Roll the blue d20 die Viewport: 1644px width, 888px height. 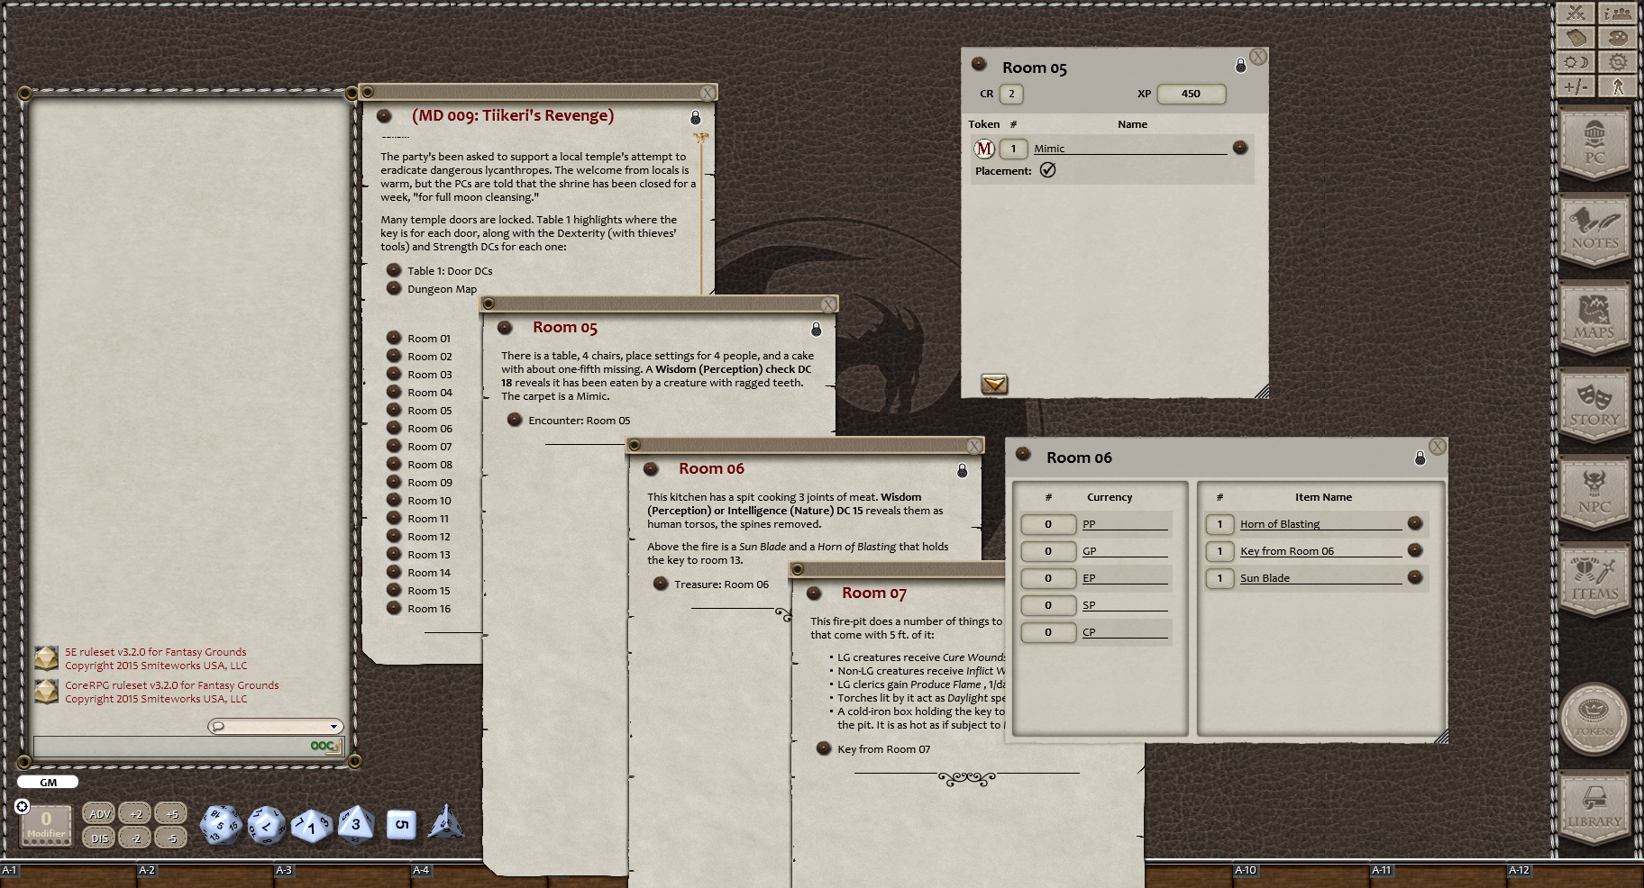coord(220,823)
